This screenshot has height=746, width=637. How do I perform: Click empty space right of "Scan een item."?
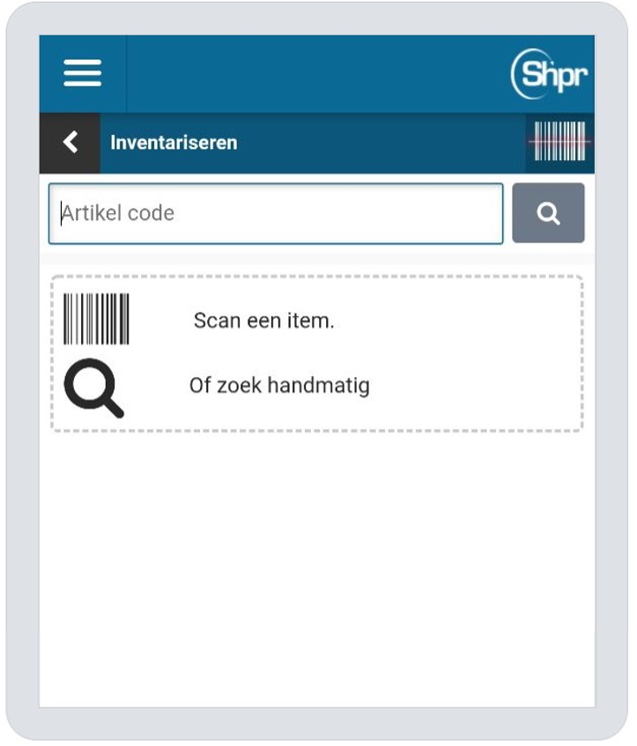click(x=458, y=321)
